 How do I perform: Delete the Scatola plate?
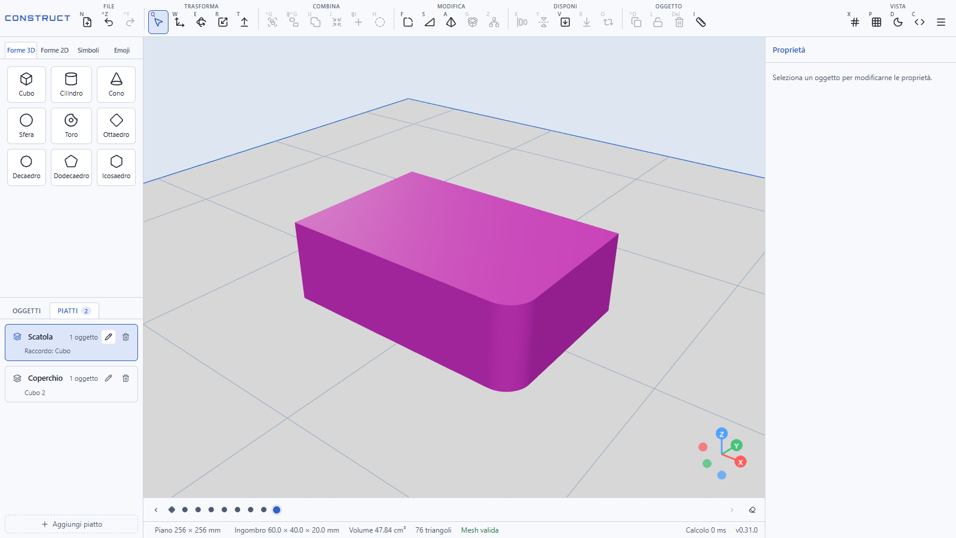(125, 337)
